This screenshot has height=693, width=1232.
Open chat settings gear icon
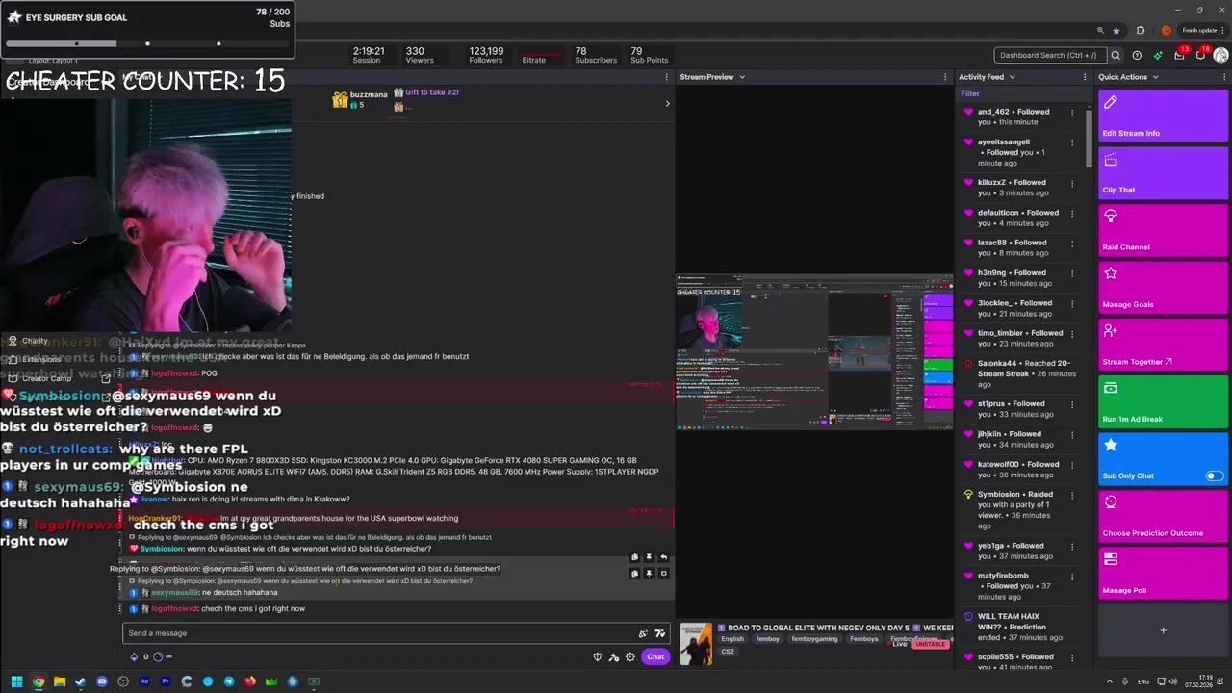pyautogui.click(x=630, y=656)
